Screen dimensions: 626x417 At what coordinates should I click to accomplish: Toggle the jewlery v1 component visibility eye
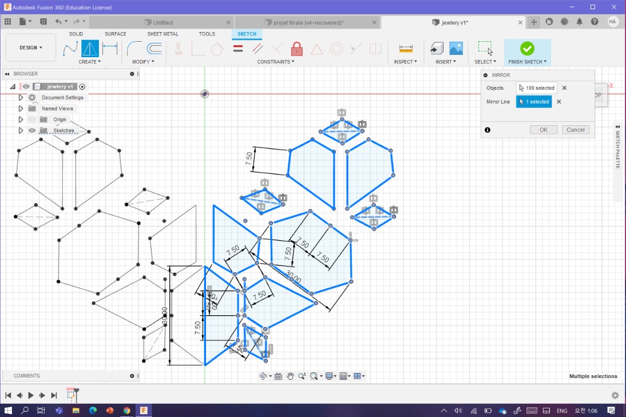(x=26, y=86)
